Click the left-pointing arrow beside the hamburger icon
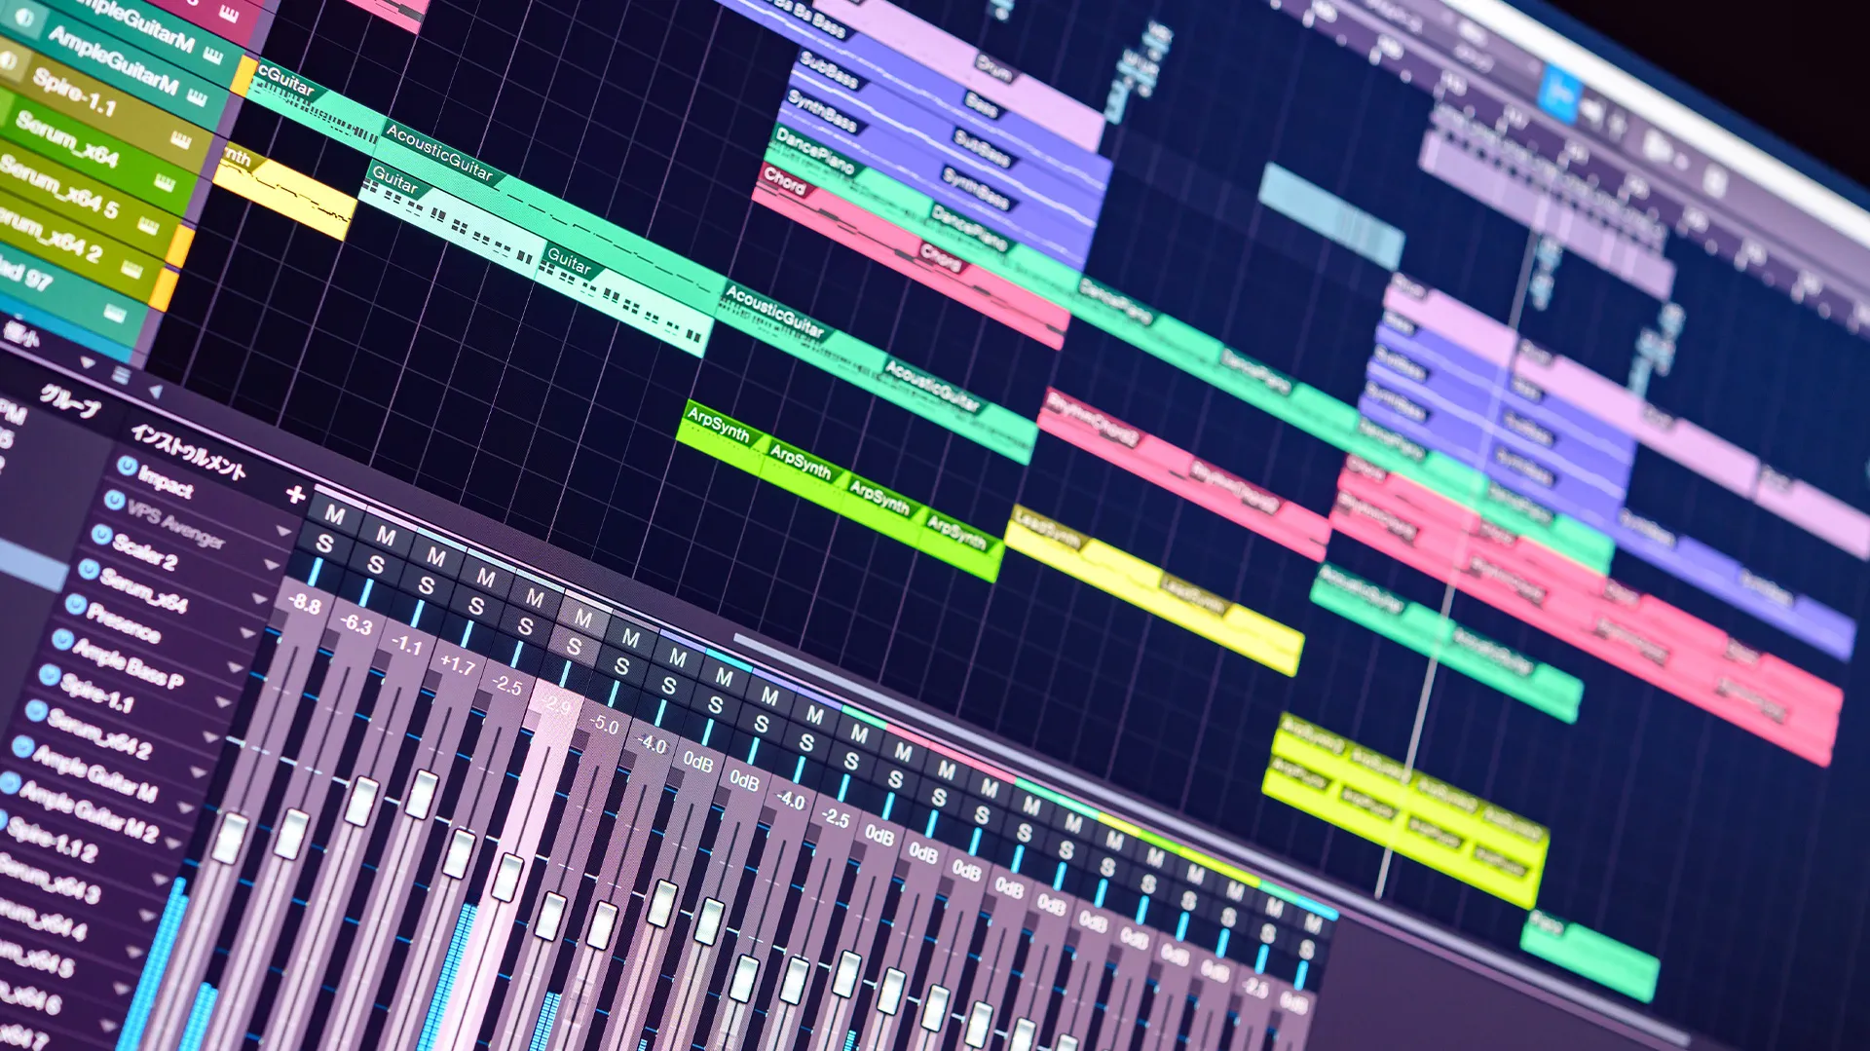The width and height of the screenshot is (1870, 1051). (x=154, y=391)
